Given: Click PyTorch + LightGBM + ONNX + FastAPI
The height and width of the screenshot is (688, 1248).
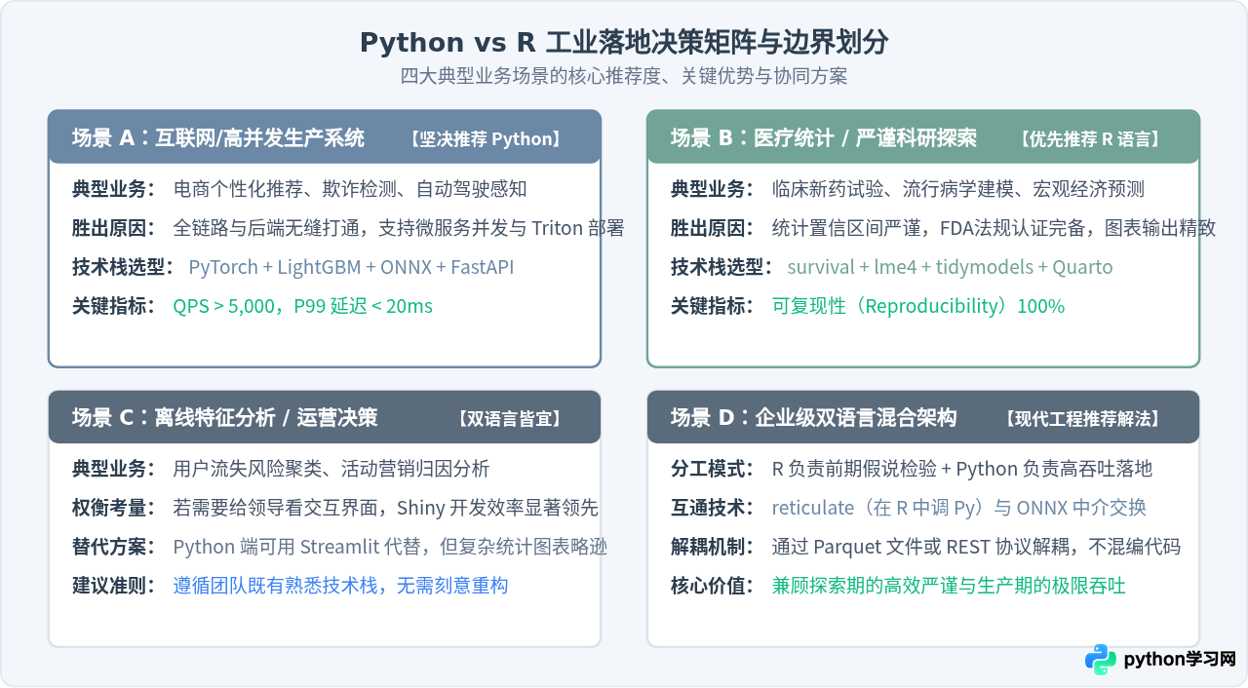Looking at the screenshot, I should click(351, 267).
